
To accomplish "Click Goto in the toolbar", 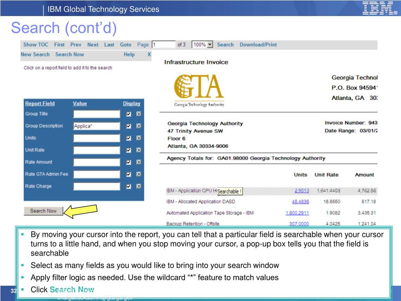I will pyautogui.click(x=126, y=45).
